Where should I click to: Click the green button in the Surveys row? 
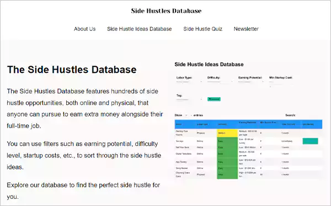pos(310,141)
